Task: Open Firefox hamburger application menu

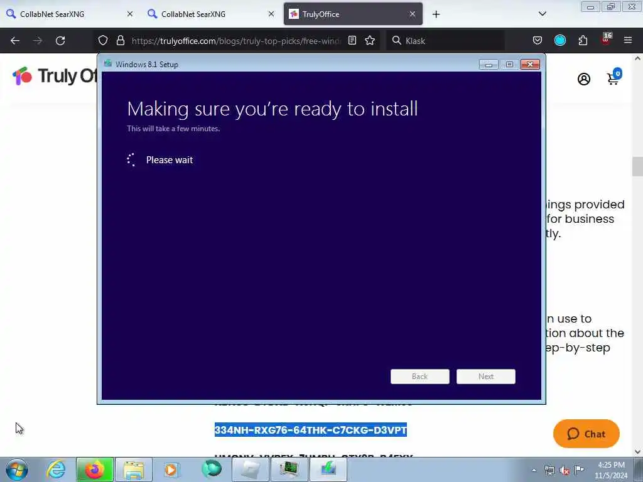Action: 628,41
